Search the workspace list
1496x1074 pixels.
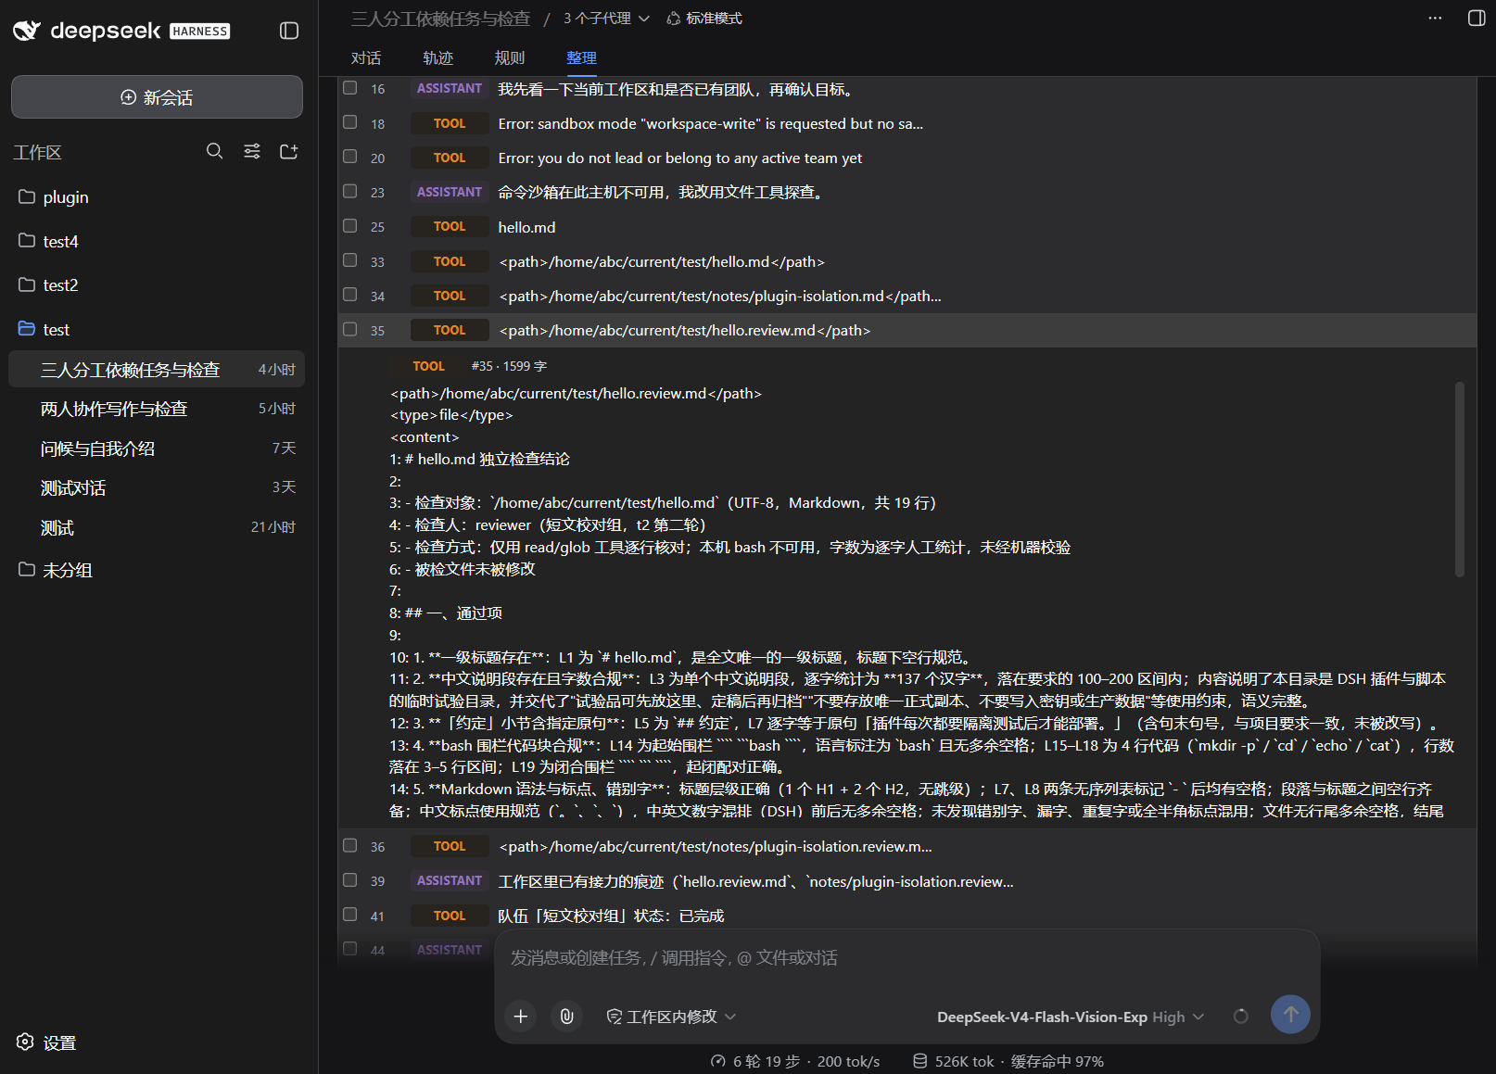[x=214, y=151]
